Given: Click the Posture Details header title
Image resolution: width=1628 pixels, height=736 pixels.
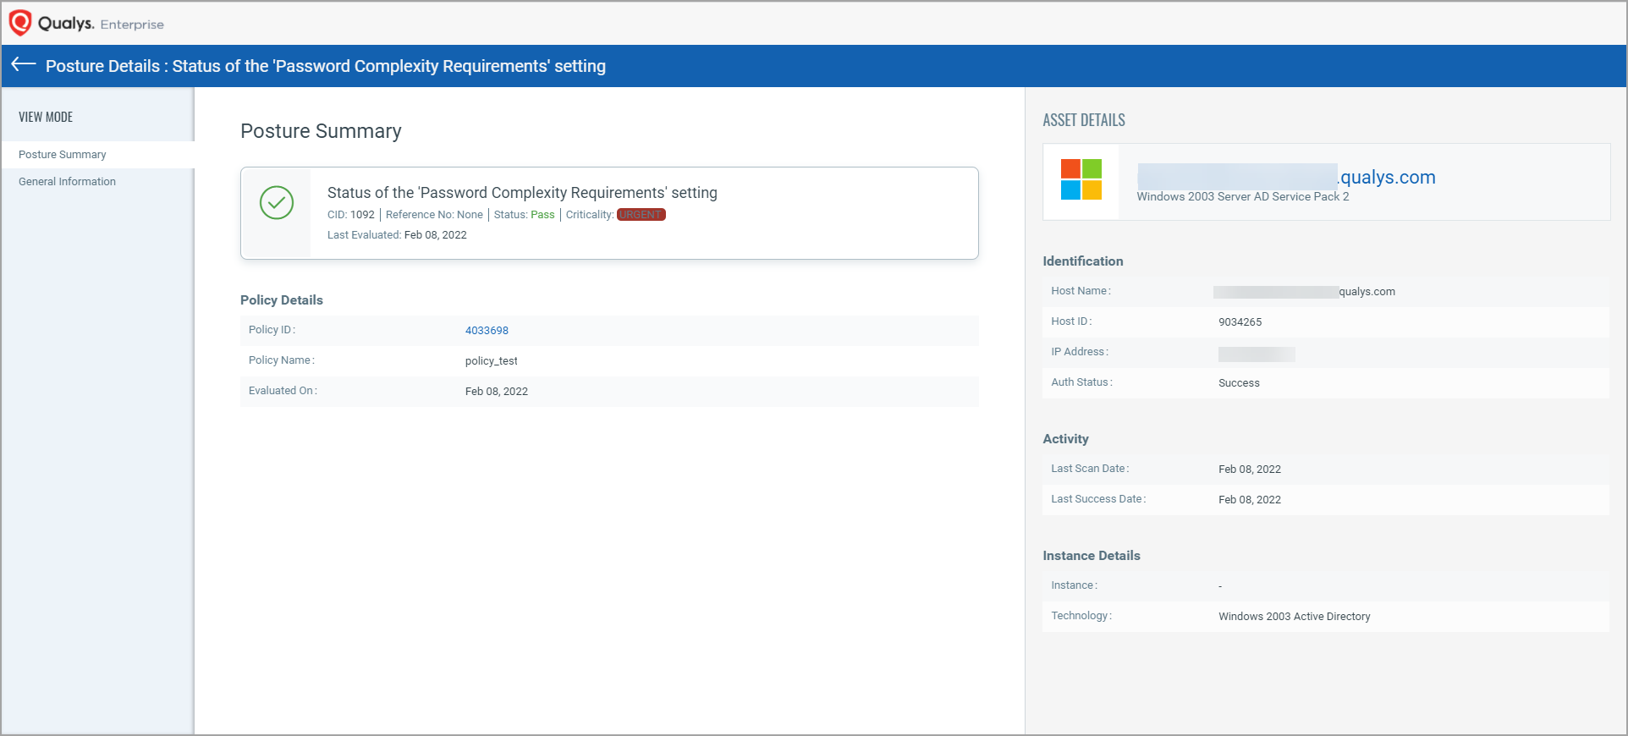Looking at the screenshot, I should click(x=326, y=66).
